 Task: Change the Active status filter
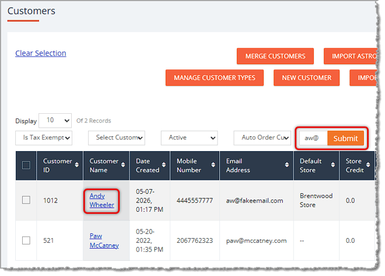click(x=189, y=138)
